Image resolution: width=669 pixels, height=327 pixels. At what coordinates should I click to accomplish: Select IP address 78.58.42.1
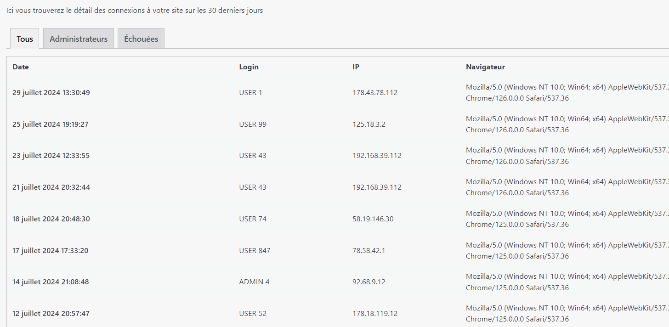(369, 251)
